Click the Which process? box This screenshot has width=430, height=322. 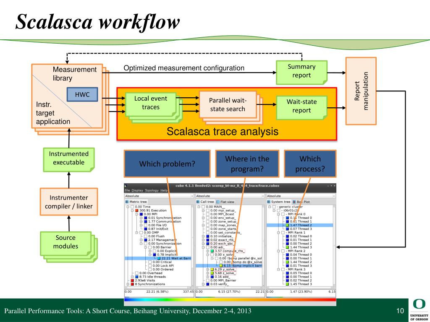coord(310,164)
